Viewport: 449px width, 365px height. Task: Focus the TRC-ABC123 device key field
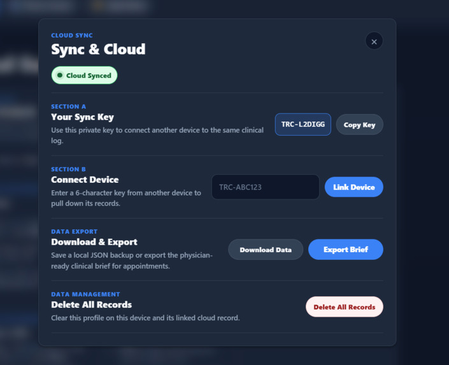266,187
